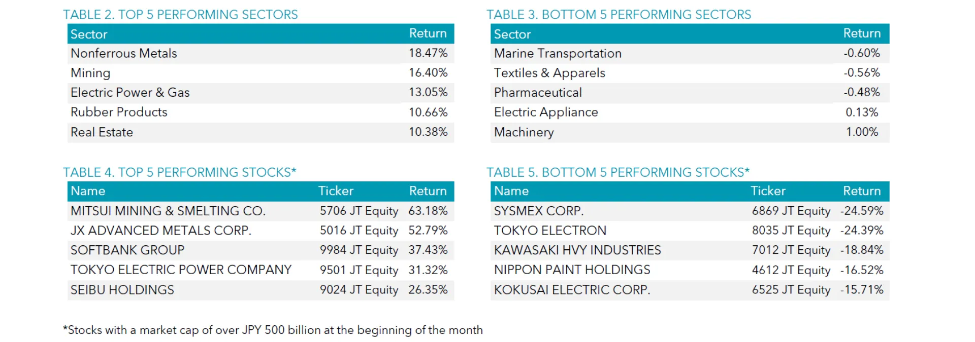Click ticker 8035 JT Equity for Tokyo Electron
The image size is (975, 342).
pyautogui.click(x=791, y=231)
